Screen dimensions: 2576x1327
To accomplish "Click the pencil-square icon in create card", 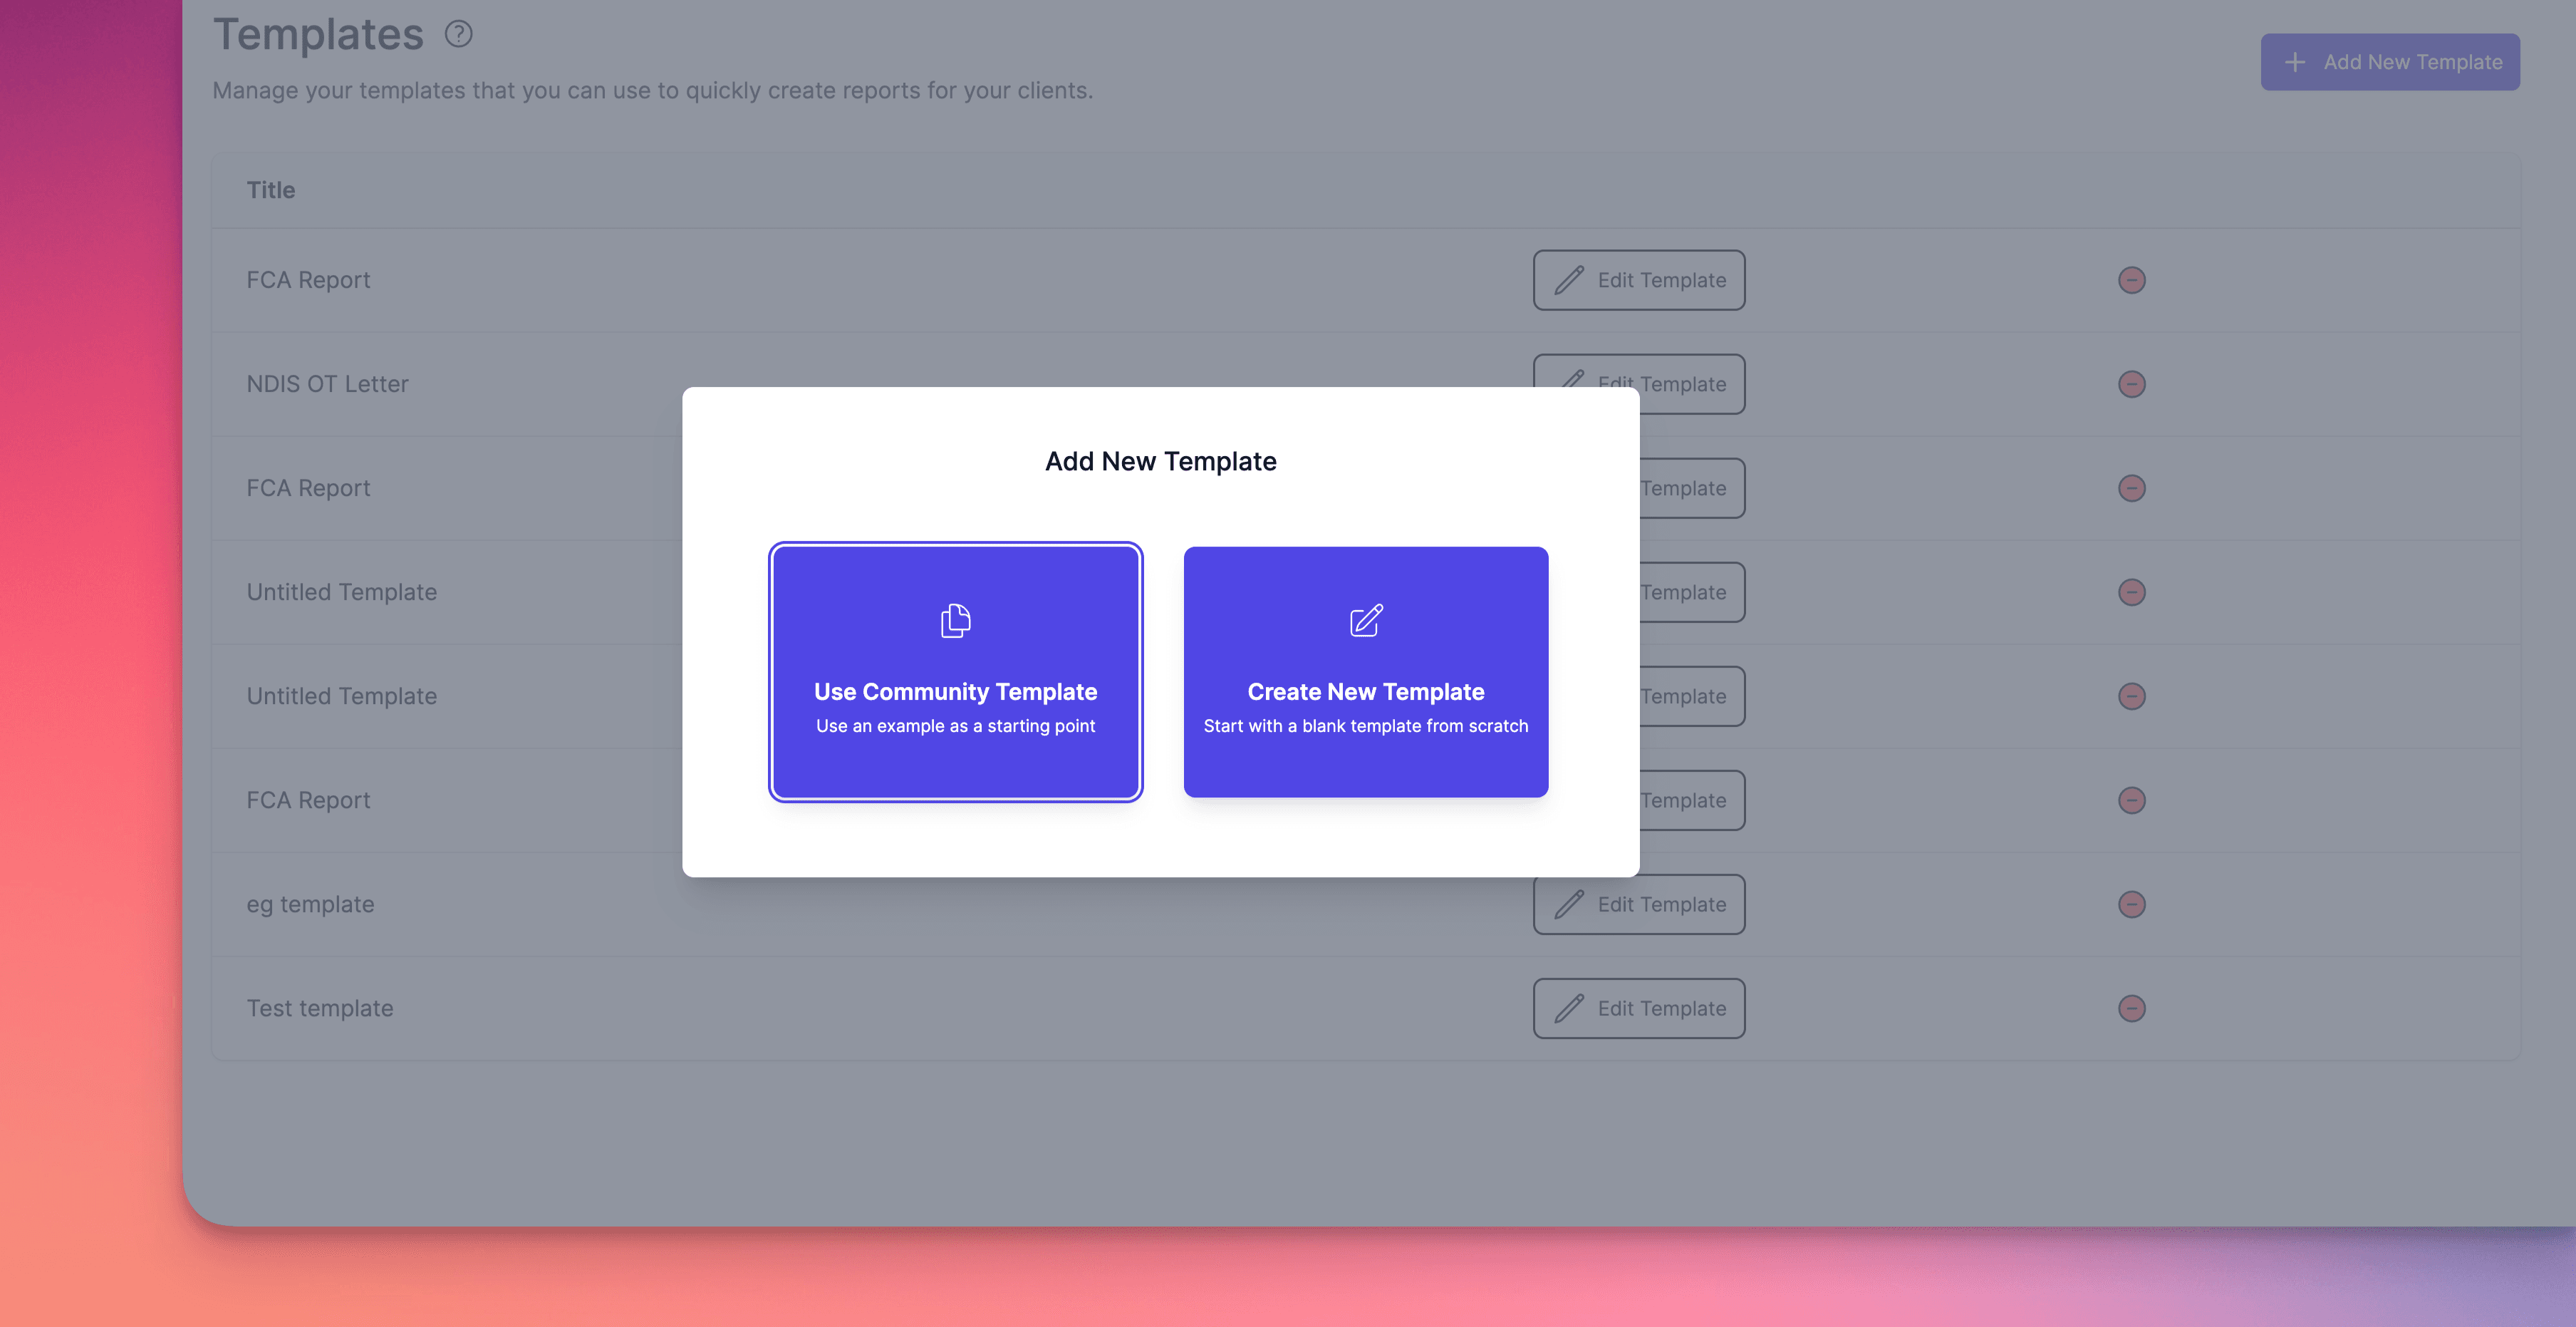I will (x=1365, y=621).
